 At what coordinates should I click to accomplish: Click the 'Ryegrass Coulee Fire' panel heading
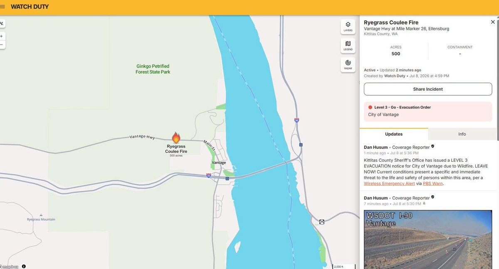(x=391, y=22)
